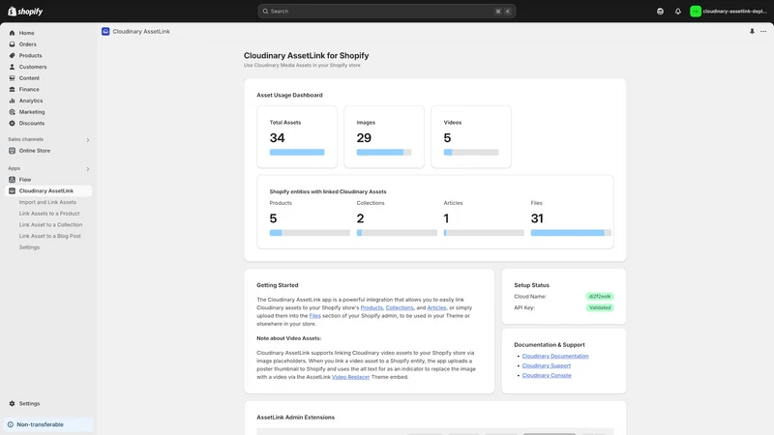Open the notifications bell icon
The width and height of the screenshot is (774, 435).
point(678,12)
